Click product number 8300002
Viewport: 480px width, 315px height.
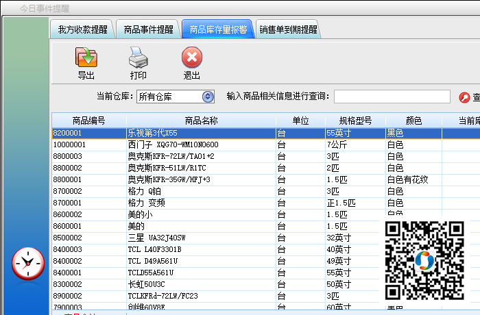(67, 284)
